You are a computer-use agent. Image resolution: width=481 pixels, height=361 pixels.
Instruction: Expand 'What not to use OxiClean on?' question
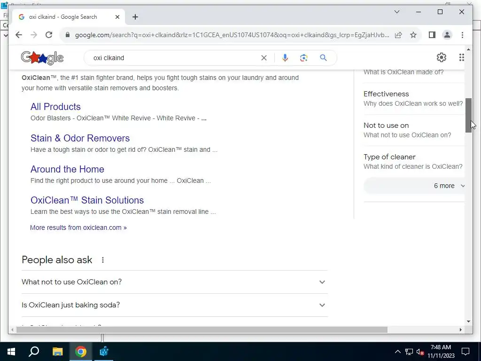pos(175,282)
